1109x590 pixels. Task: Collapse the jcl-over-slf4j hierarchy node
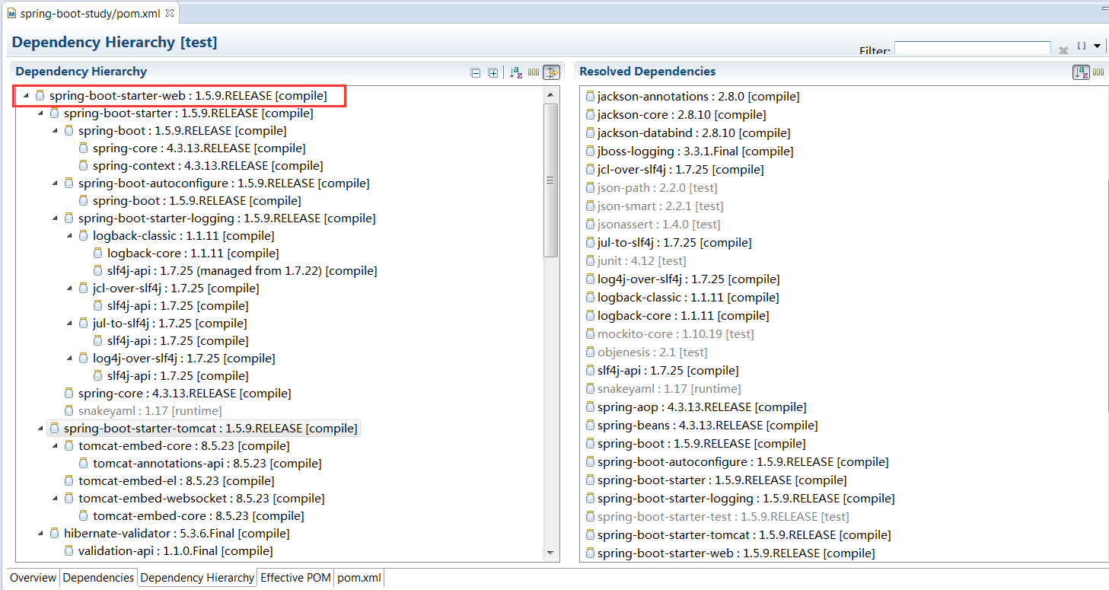69,289
